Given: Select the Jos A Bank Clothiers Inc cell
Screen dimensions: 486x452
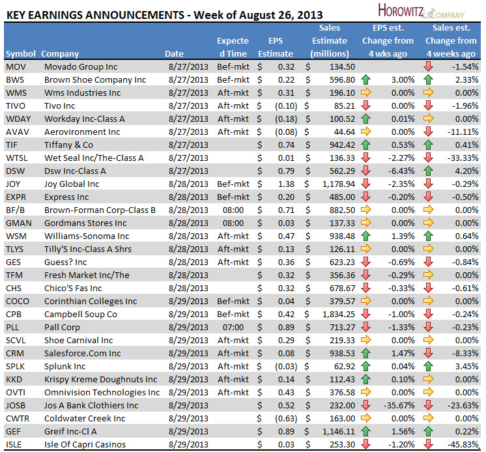Looking at the screenshot, I should (91, 405).
